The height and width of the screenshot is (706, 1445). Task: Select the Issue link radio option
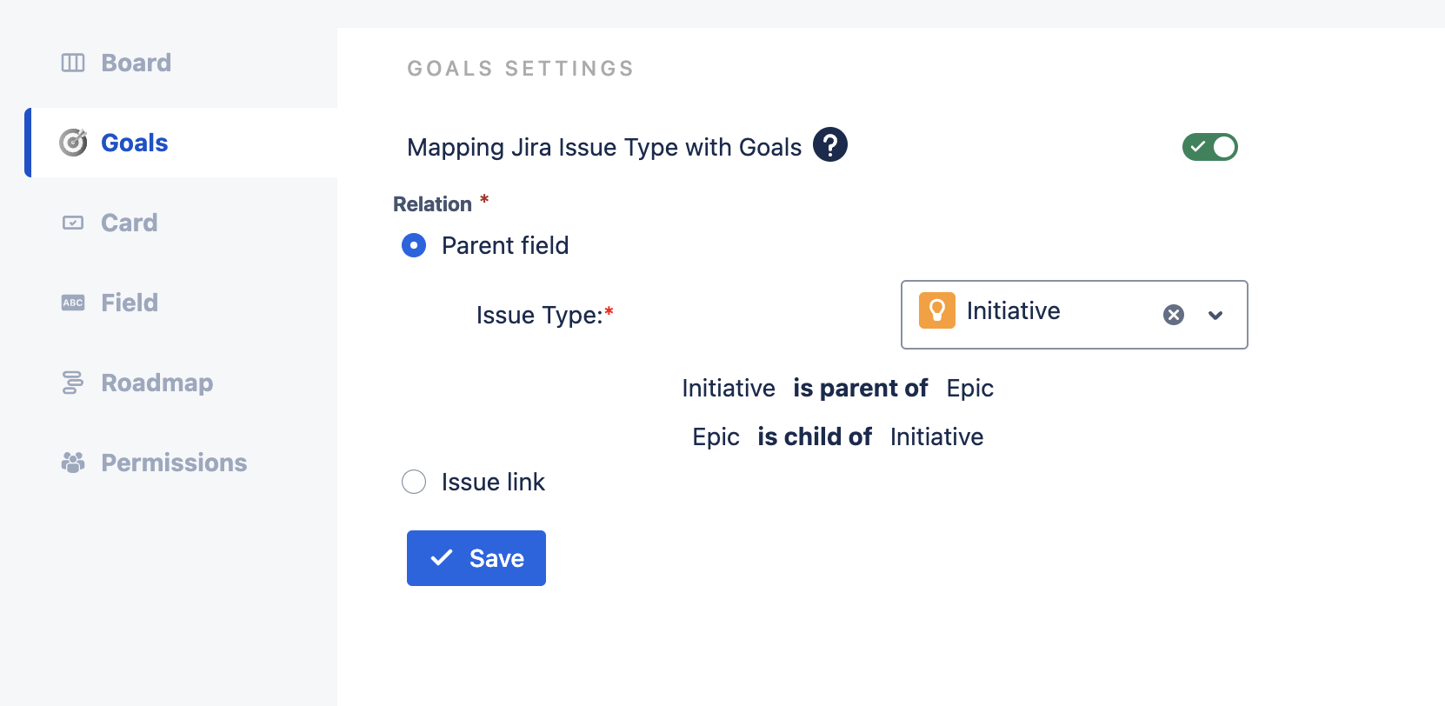414,482
